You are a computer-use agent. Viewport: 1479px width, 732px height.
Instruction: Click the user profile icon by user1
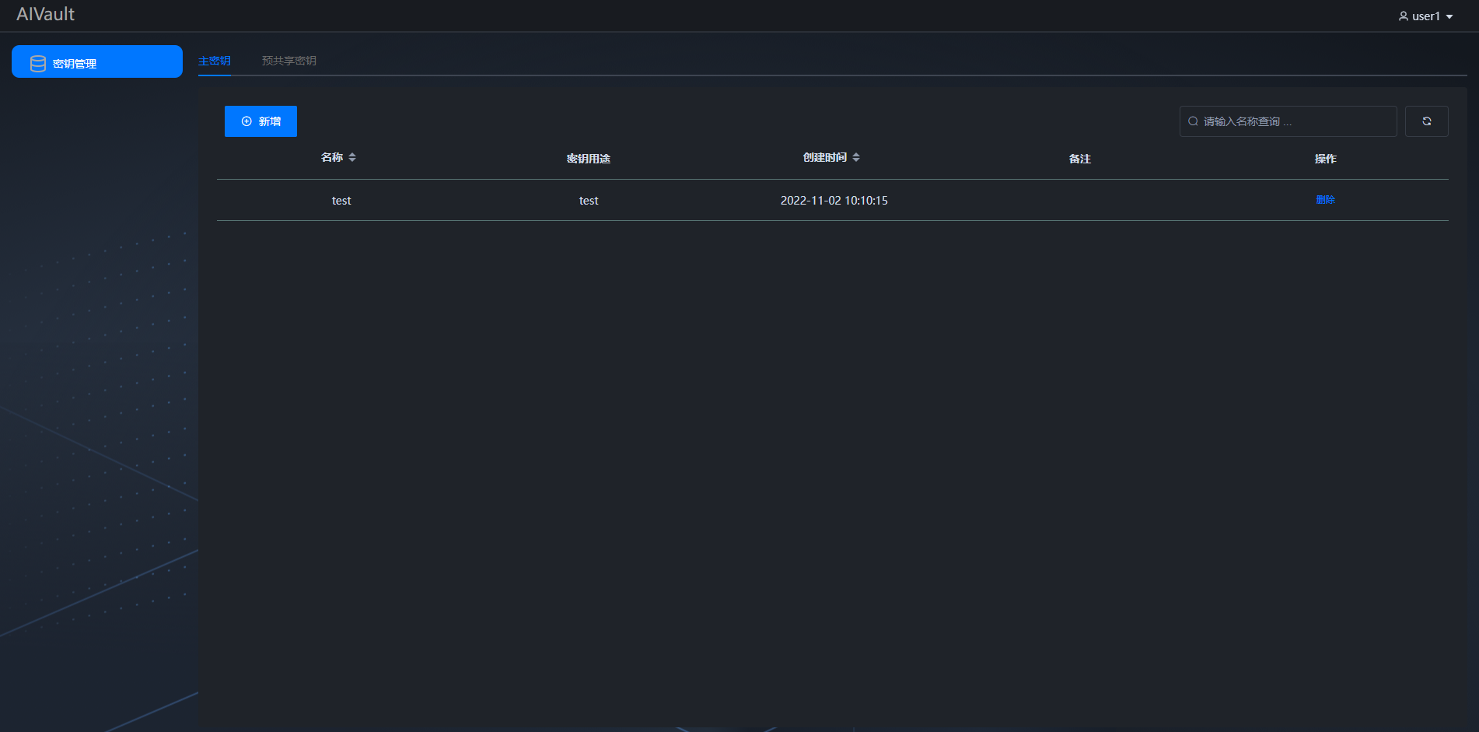1404,16
